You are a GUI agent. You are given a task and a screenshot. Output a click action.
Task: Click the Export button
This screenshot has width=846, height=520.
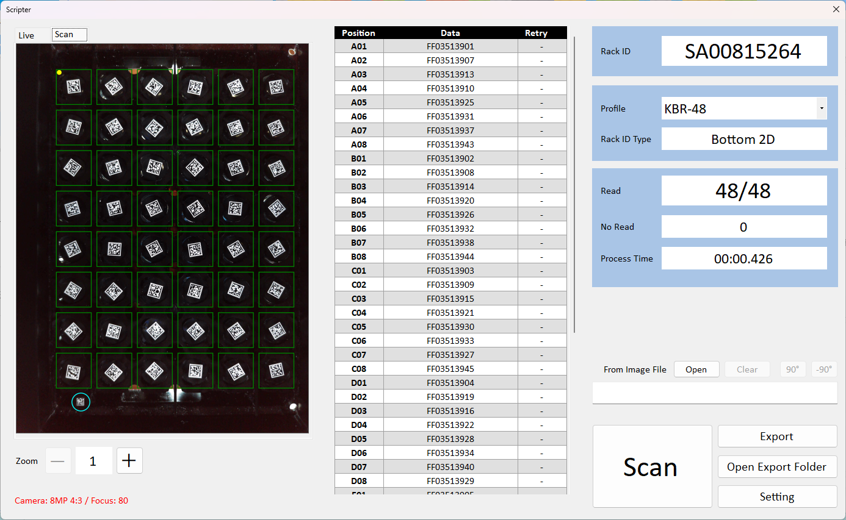(777, 436)
